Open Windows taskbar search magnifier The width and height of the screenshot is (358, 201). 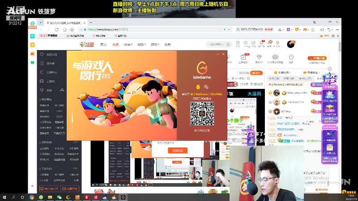[x=13, y=197]
